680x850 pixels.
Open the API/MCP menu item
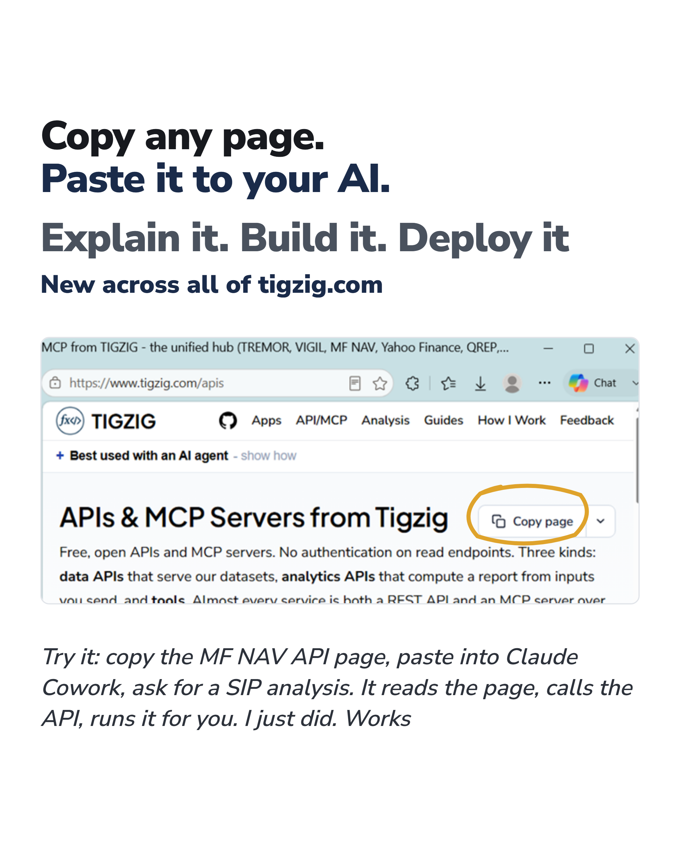coord(321,420)
